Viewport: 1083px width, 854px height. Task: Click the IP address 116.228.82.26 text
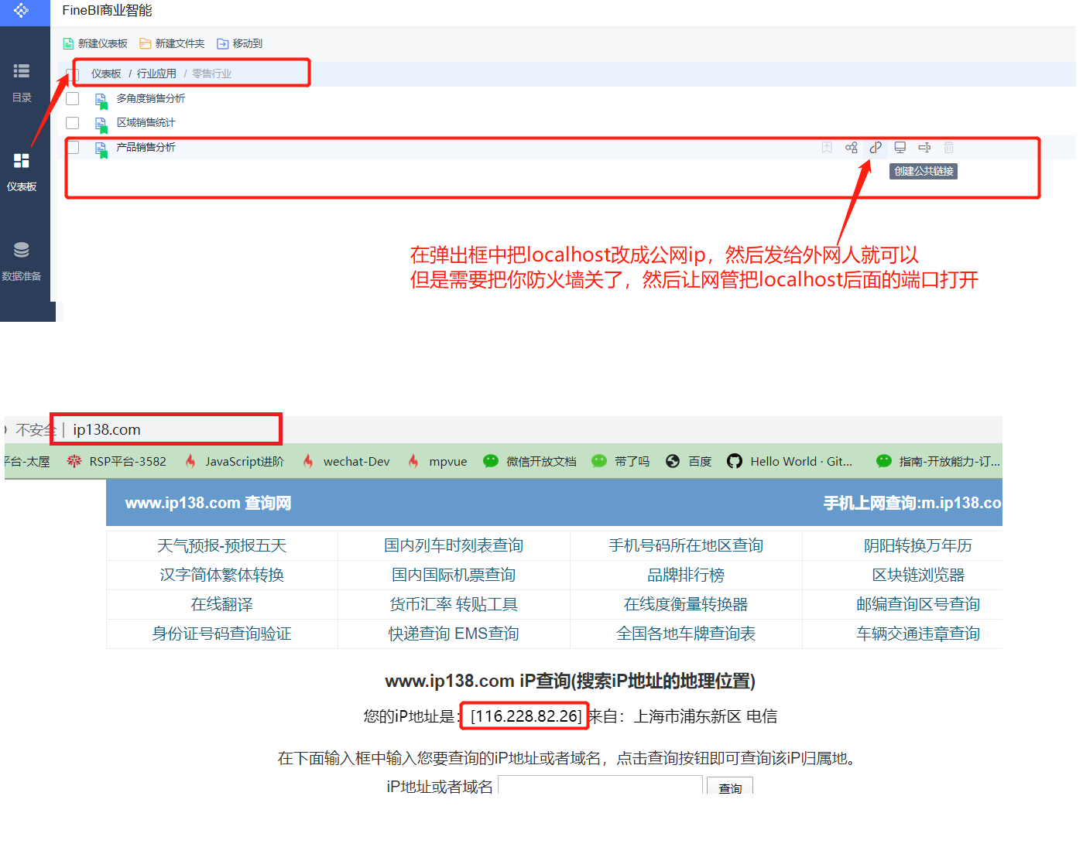tap(526, 716)
